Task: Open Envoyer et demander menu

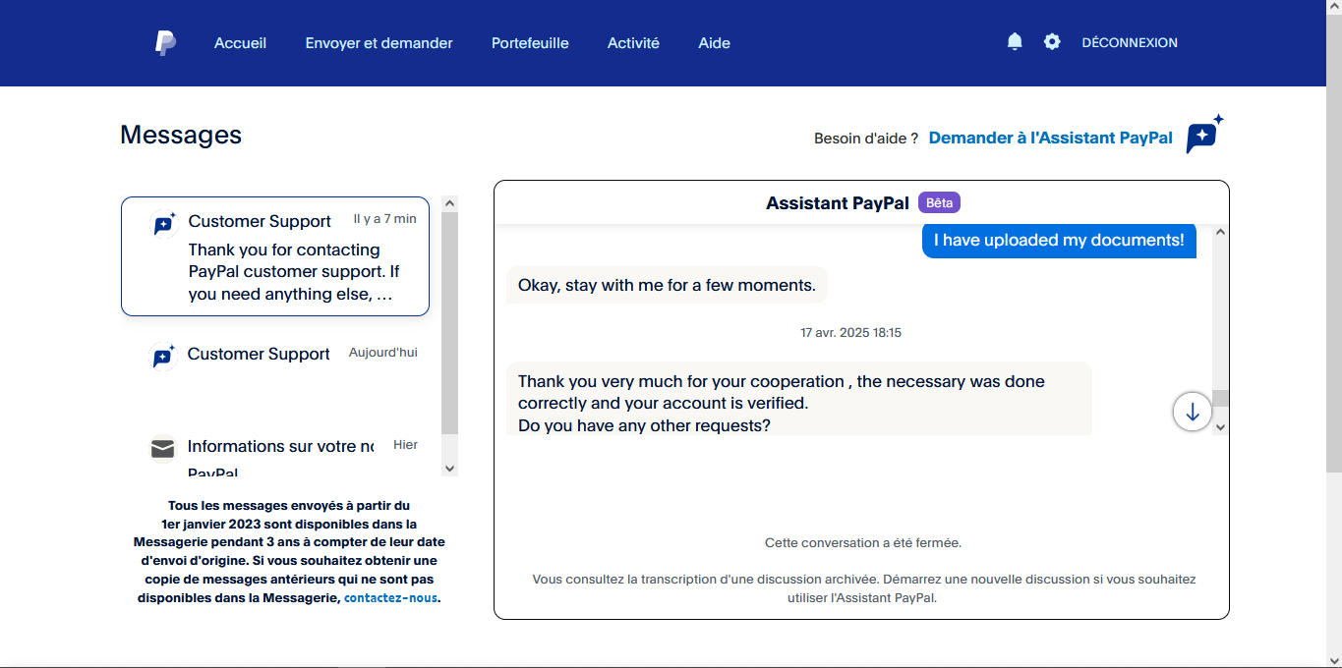Action: pyautogui.click(x=379, y=43)
